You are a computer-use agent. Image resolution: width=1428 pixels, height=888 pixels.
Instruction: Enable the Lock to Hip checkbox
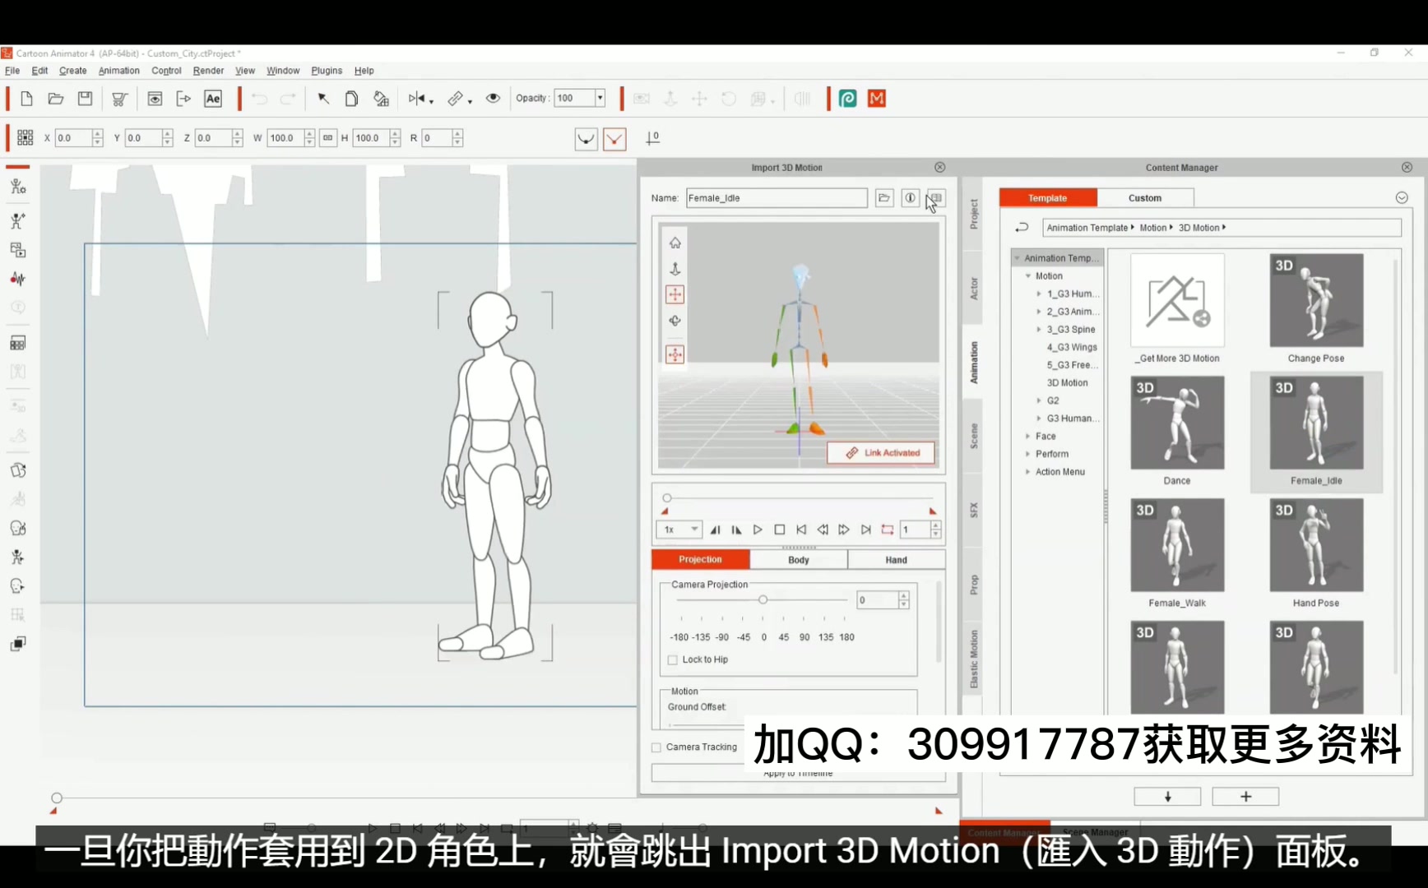click(x=672, y=659)
